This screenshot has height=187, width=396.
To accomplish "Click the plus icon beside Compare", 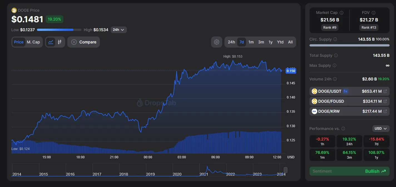I will click(x=74, y=42).
